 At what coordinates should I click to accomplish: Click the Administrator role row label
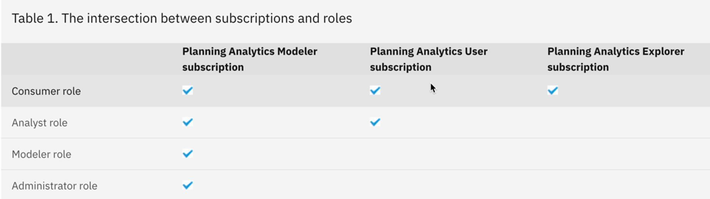(54, 186)
